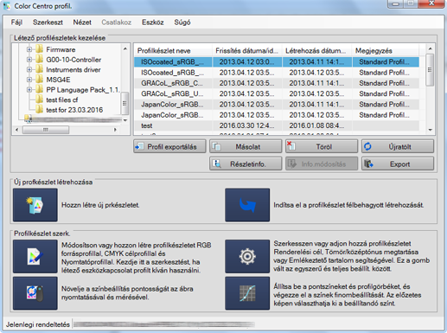The height and width of the screenshot is (333, 447).
Task: Expand the G00-10-Controller tree node
Action: coord(29,60)
